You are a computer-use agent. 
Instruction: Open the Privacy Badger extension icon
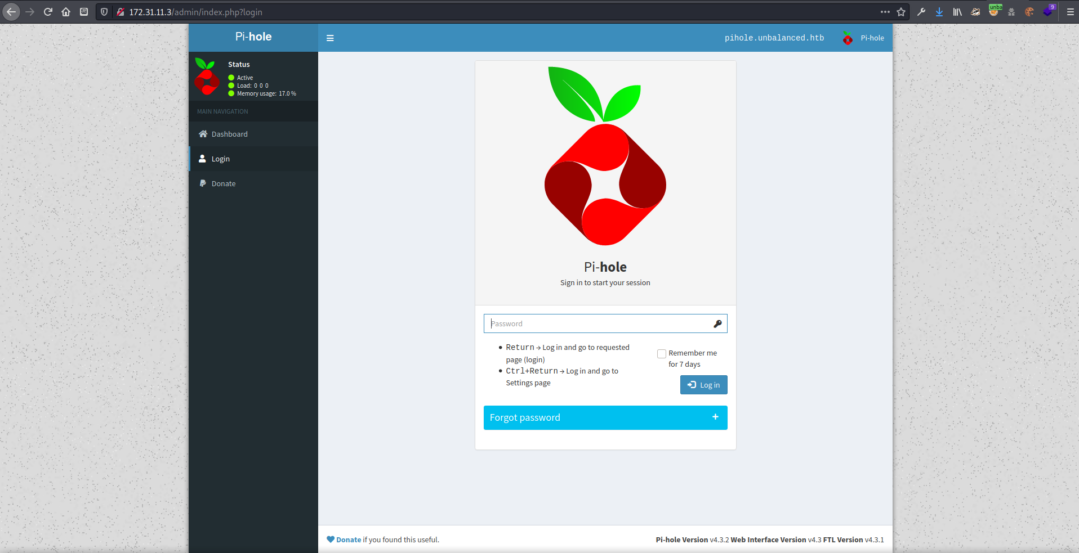point(975,12)
